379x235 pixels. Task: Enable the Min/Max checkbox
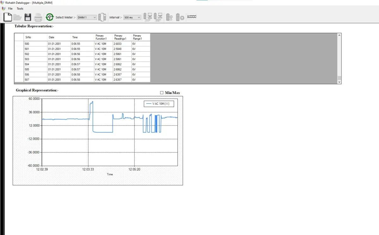162,93
